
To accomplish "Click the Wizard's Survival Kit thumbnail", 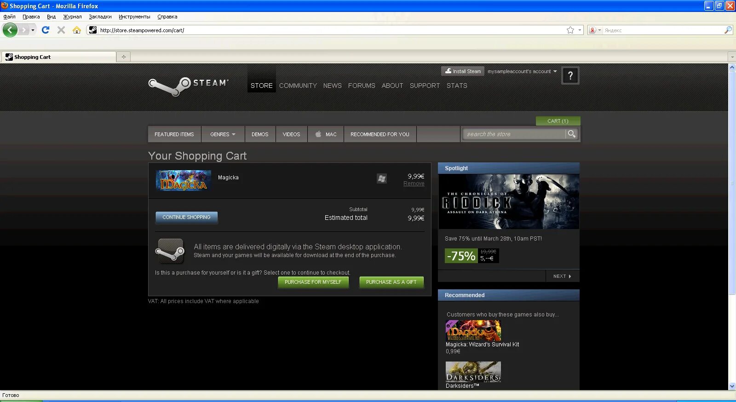I will 473,330.
